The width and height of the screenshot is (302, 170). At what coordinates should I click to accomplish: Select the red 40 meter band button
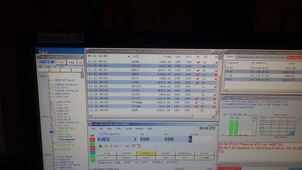[92, 148]
